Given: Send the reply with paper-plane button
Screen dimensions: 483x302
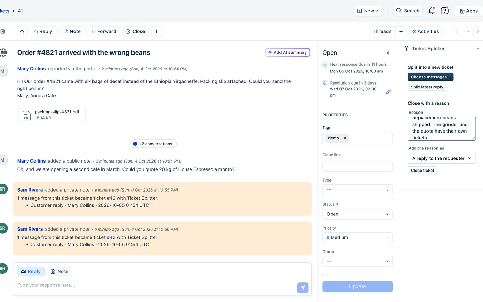Looking at the screenshot, I should (x=303, y=288).
